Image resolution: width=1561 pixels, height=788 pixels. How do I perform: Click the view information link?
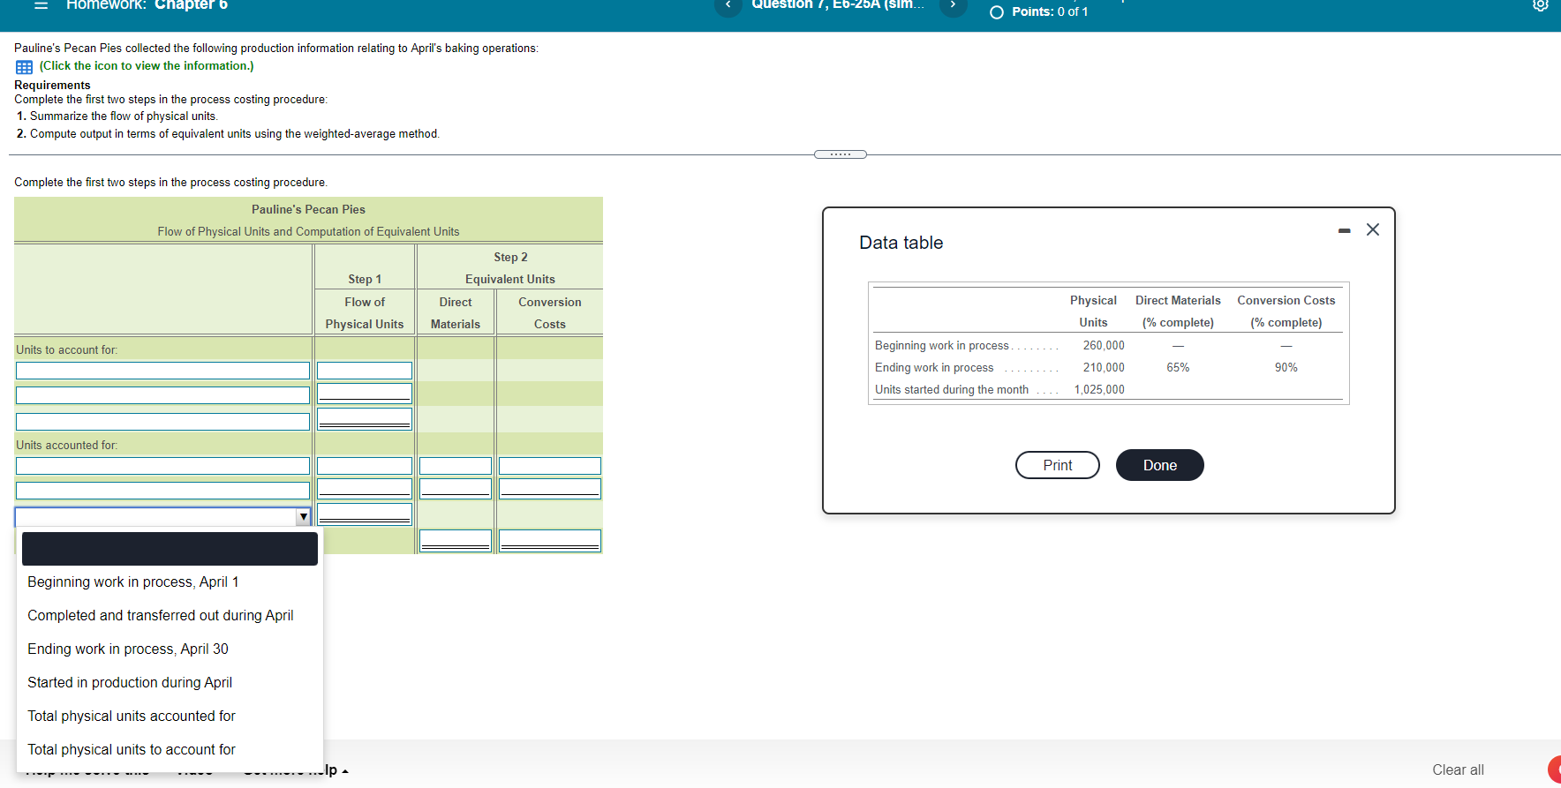click(x=147, y=66)
